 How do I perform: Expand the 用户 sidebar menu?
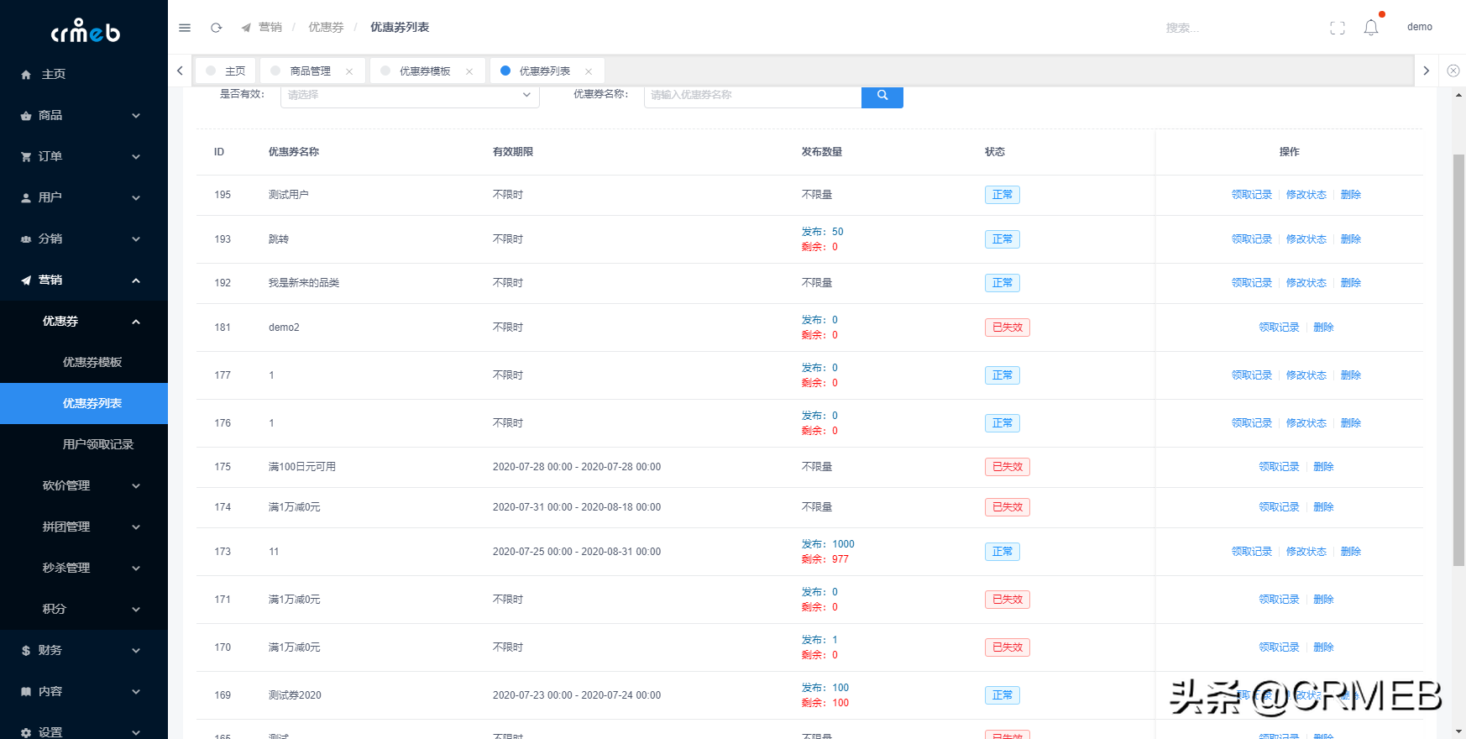[84, 197]
